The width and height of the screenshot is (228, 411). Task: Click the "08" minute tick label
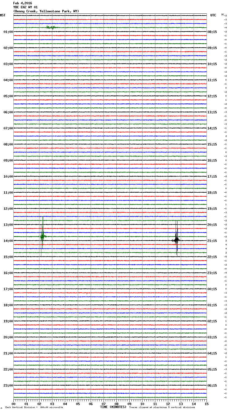coord(116,404)
